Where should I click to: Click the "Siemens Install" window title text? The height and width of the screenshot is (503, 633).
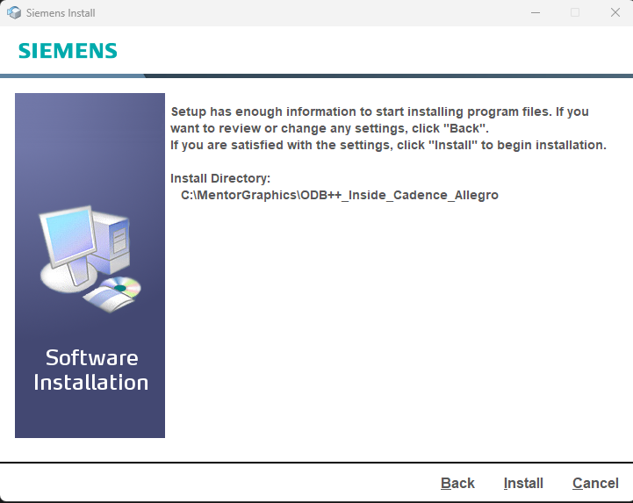click(61, 13)
